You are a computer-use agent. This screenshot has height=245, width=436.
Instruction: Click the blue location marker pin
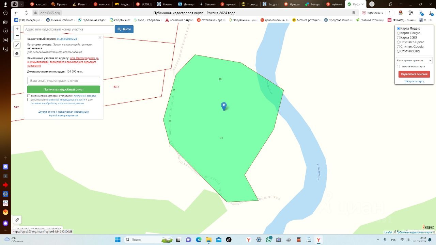(x=224, y=106)
